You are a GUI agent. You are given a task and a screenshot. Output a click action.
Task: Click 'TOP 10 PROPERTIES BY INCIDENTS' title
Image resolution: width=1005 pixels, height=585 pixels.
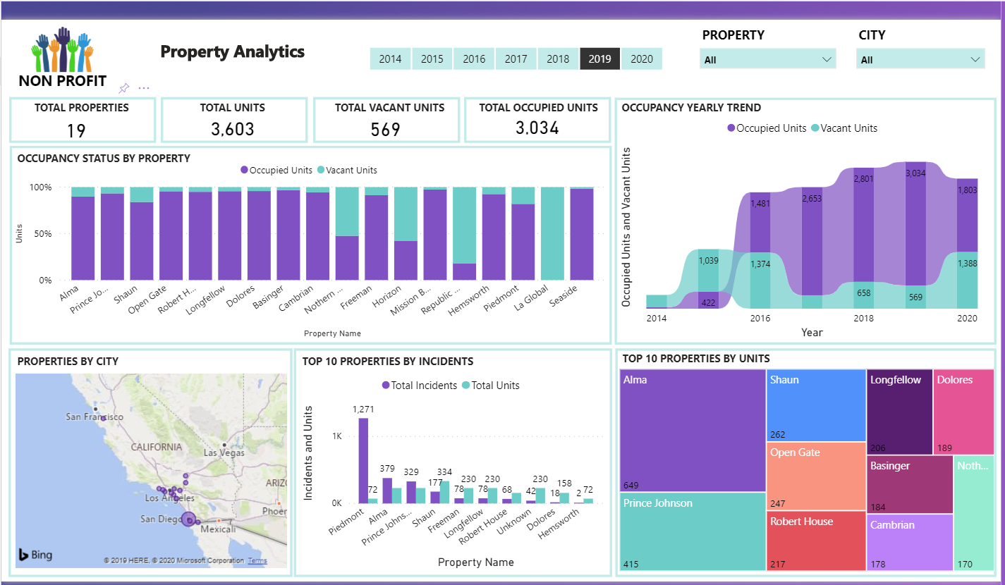(x=387, y=362)
